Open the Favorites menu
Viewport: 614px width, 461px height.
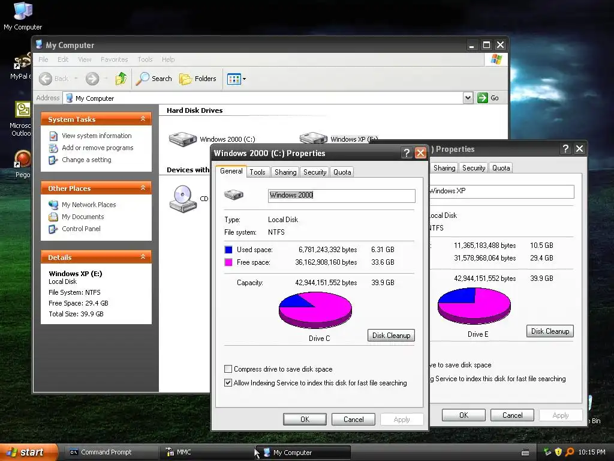pyautogui.click(x=115, y=59)
